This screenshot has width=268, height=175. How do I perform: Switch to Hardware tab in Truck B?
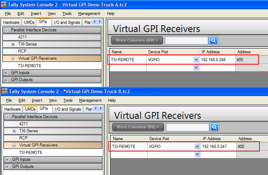tap(12, 109)
